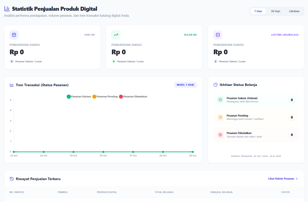Click the STATUS column header
The height and width of the screenshot is (202, 308).
point(286,192)
